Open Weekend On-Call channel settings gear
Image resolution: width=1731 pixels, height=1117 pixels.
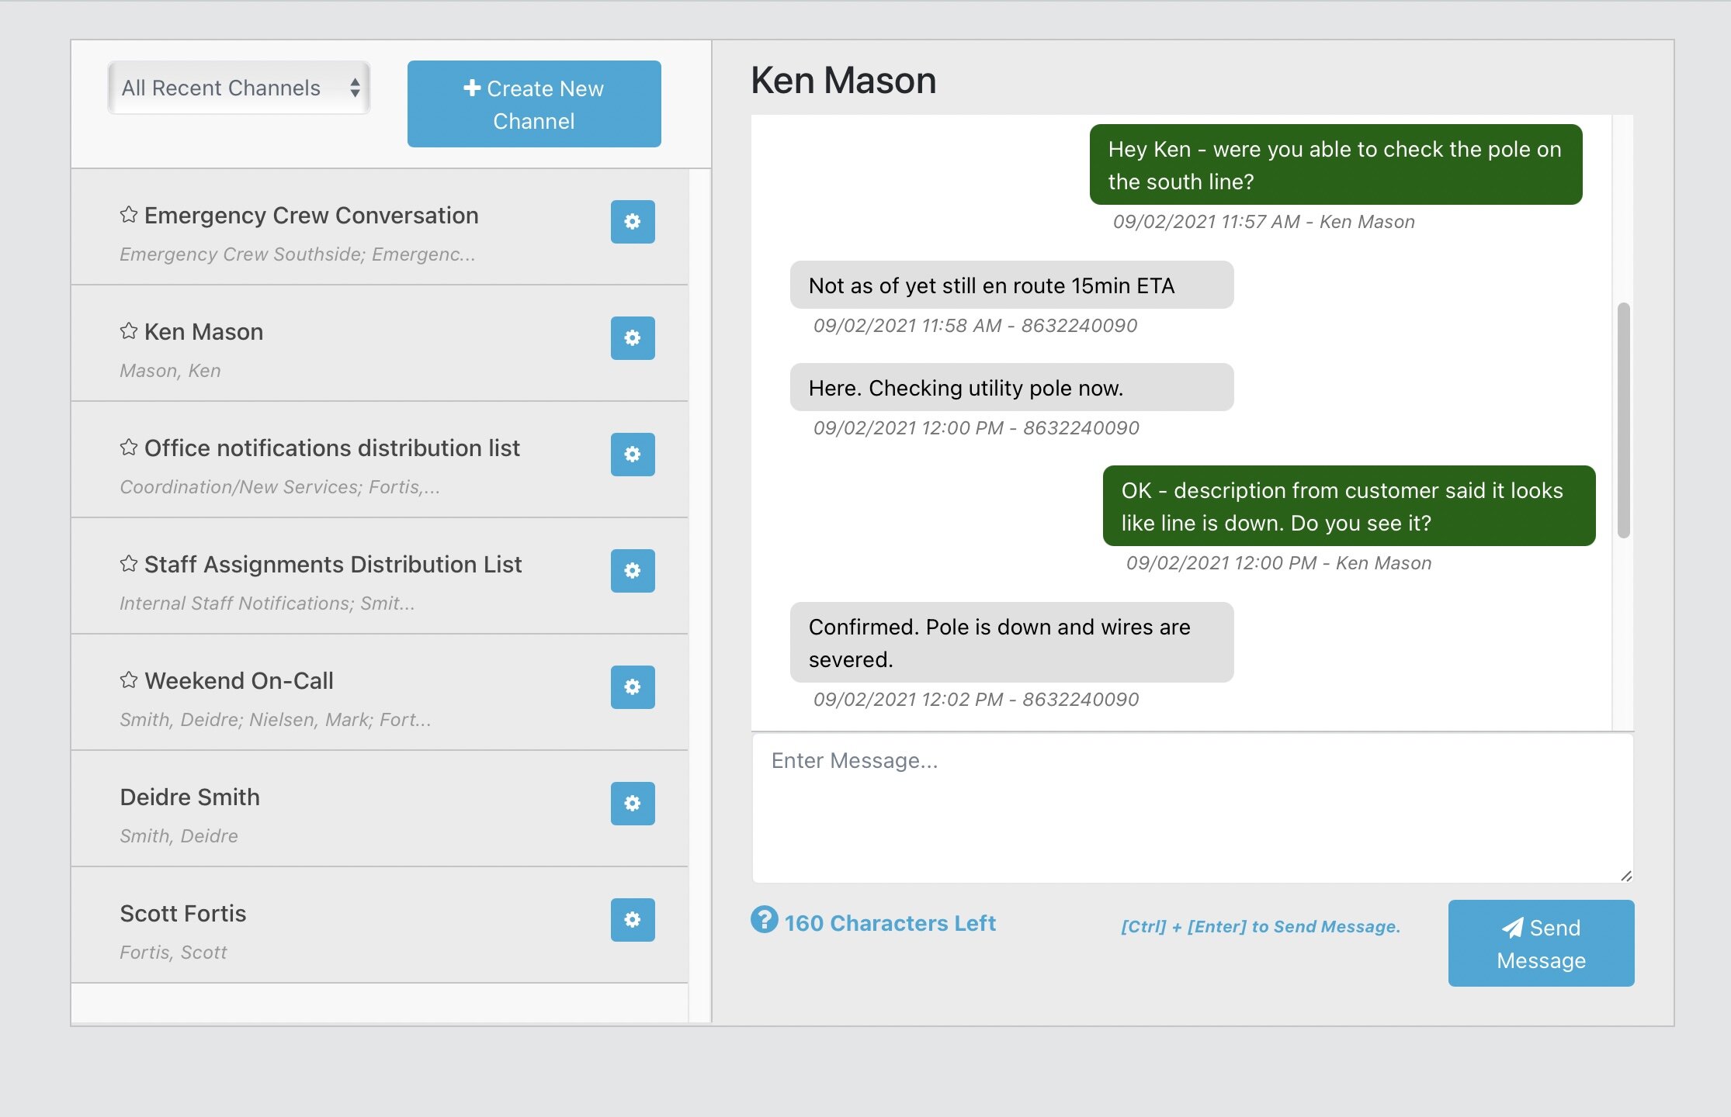633,687
